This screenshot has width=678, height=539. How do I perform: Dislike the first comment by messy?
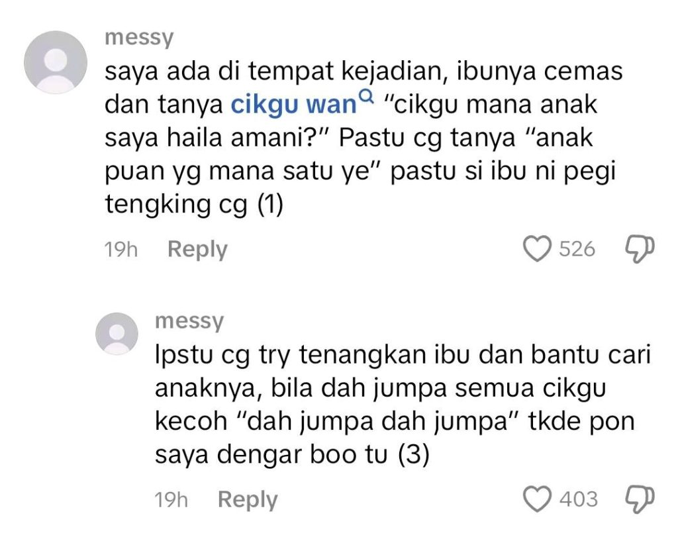[640, 249]
